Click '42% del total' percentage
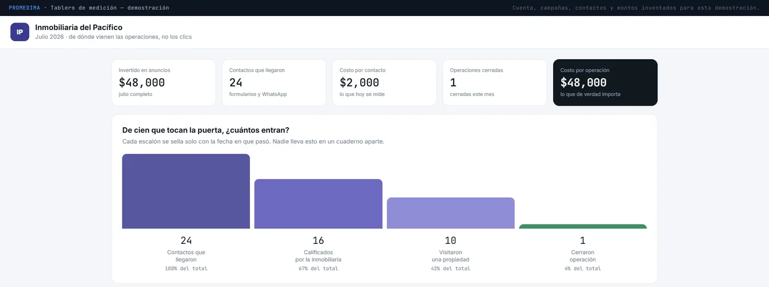 [x=450, y=269]
